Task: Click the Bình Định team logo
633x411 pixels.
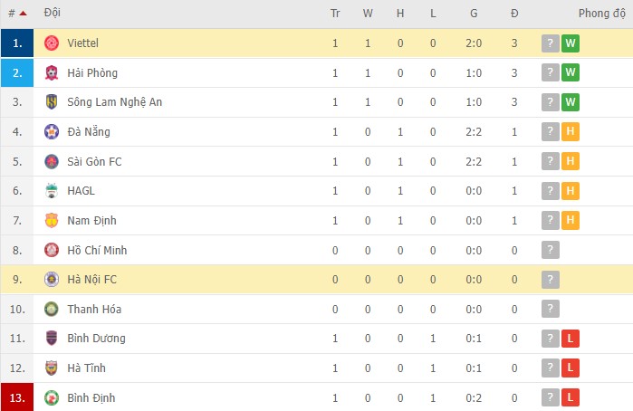Action: [x=52, y=397]
